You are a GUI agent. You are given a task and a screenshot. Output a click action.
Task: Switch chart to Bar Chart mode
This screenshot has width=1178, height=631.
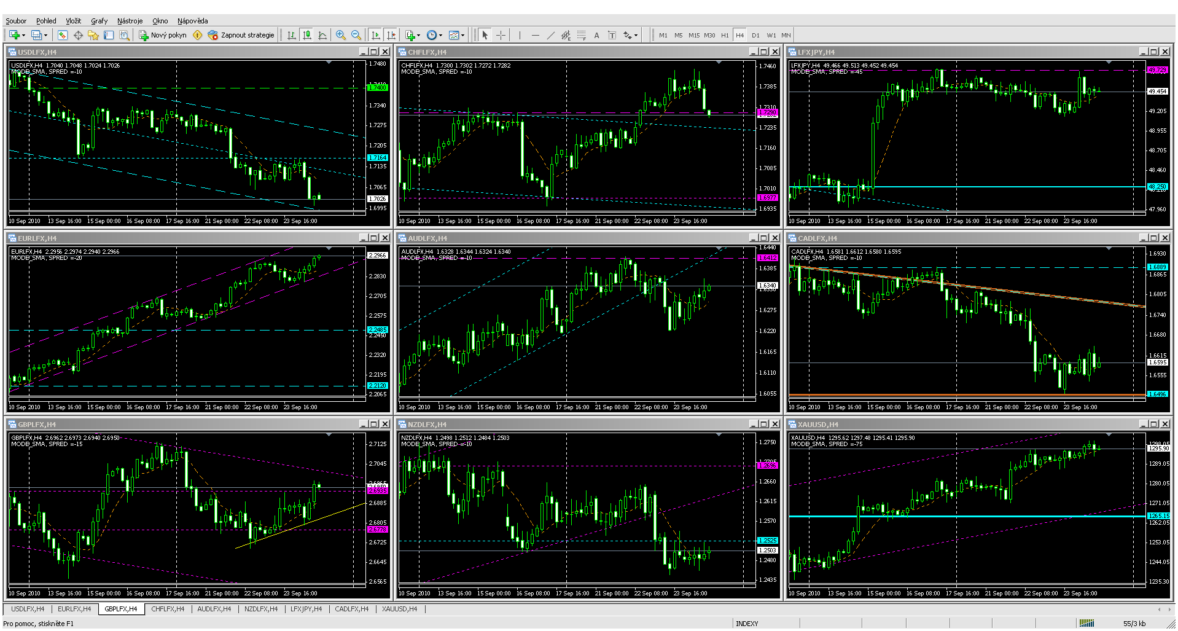[x=291, y=36]
